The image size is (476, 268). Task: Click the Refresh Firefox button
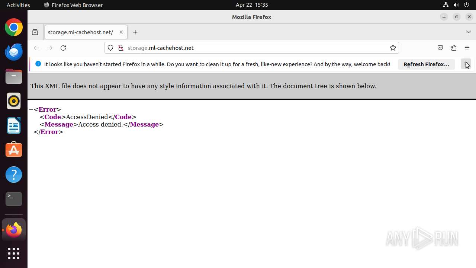click(x=427, y=64)
